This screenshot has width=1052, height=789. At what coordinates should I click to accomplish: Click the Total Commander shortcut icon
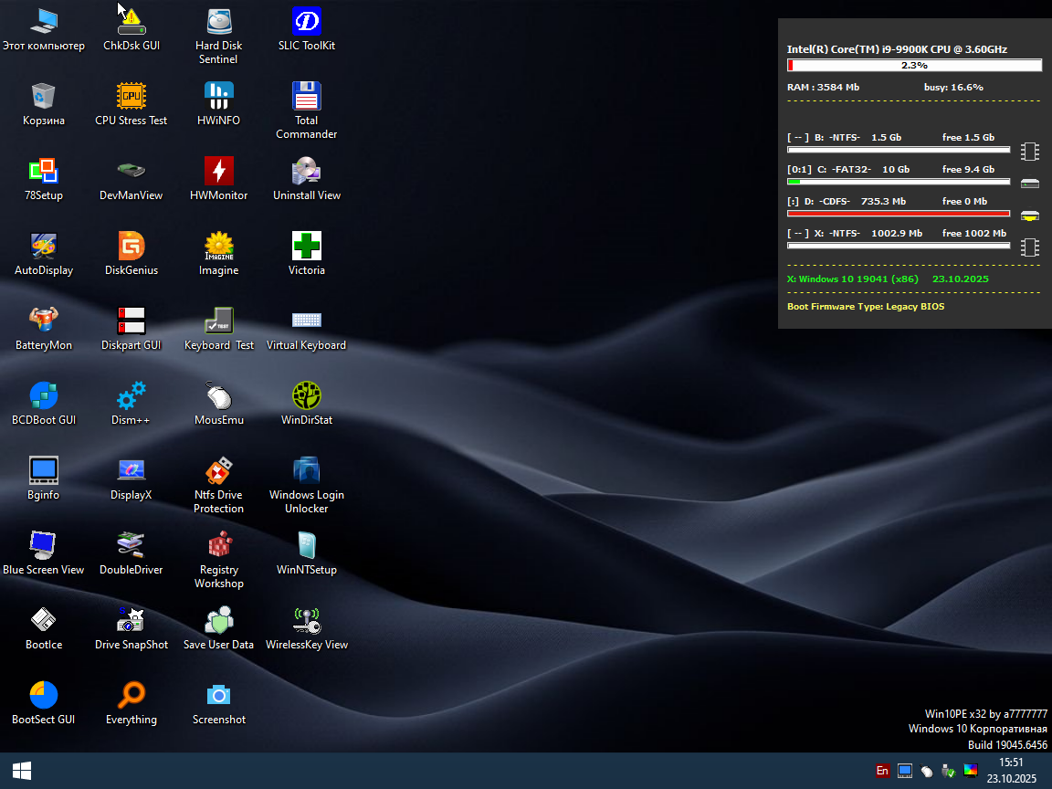pos(306,96)
